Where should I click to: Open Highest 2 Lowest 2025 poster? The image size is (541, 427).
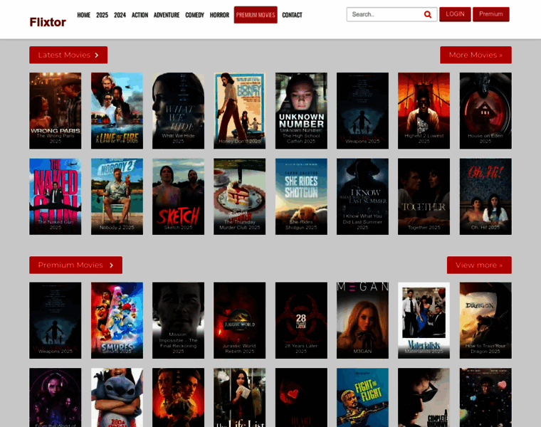(424, 111)
